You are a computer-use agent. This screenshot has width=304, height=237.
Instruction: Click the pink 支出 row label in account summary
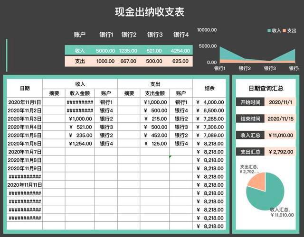coord(80,61)
